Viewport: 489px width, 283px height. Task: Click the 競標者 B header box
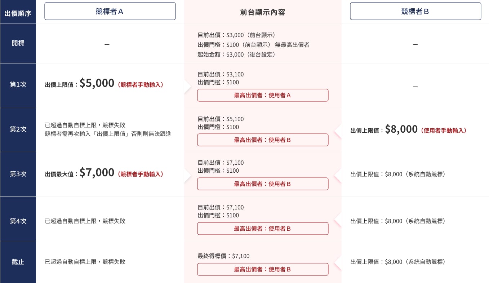(415, 11)
